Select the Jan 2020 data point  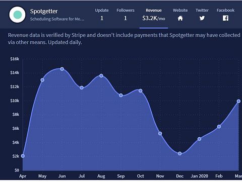pyautogui.click(x=199, y=139)
